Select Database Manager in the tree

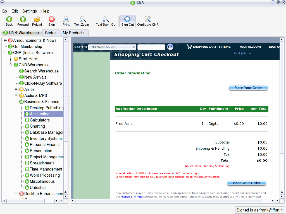pos(47,132)
